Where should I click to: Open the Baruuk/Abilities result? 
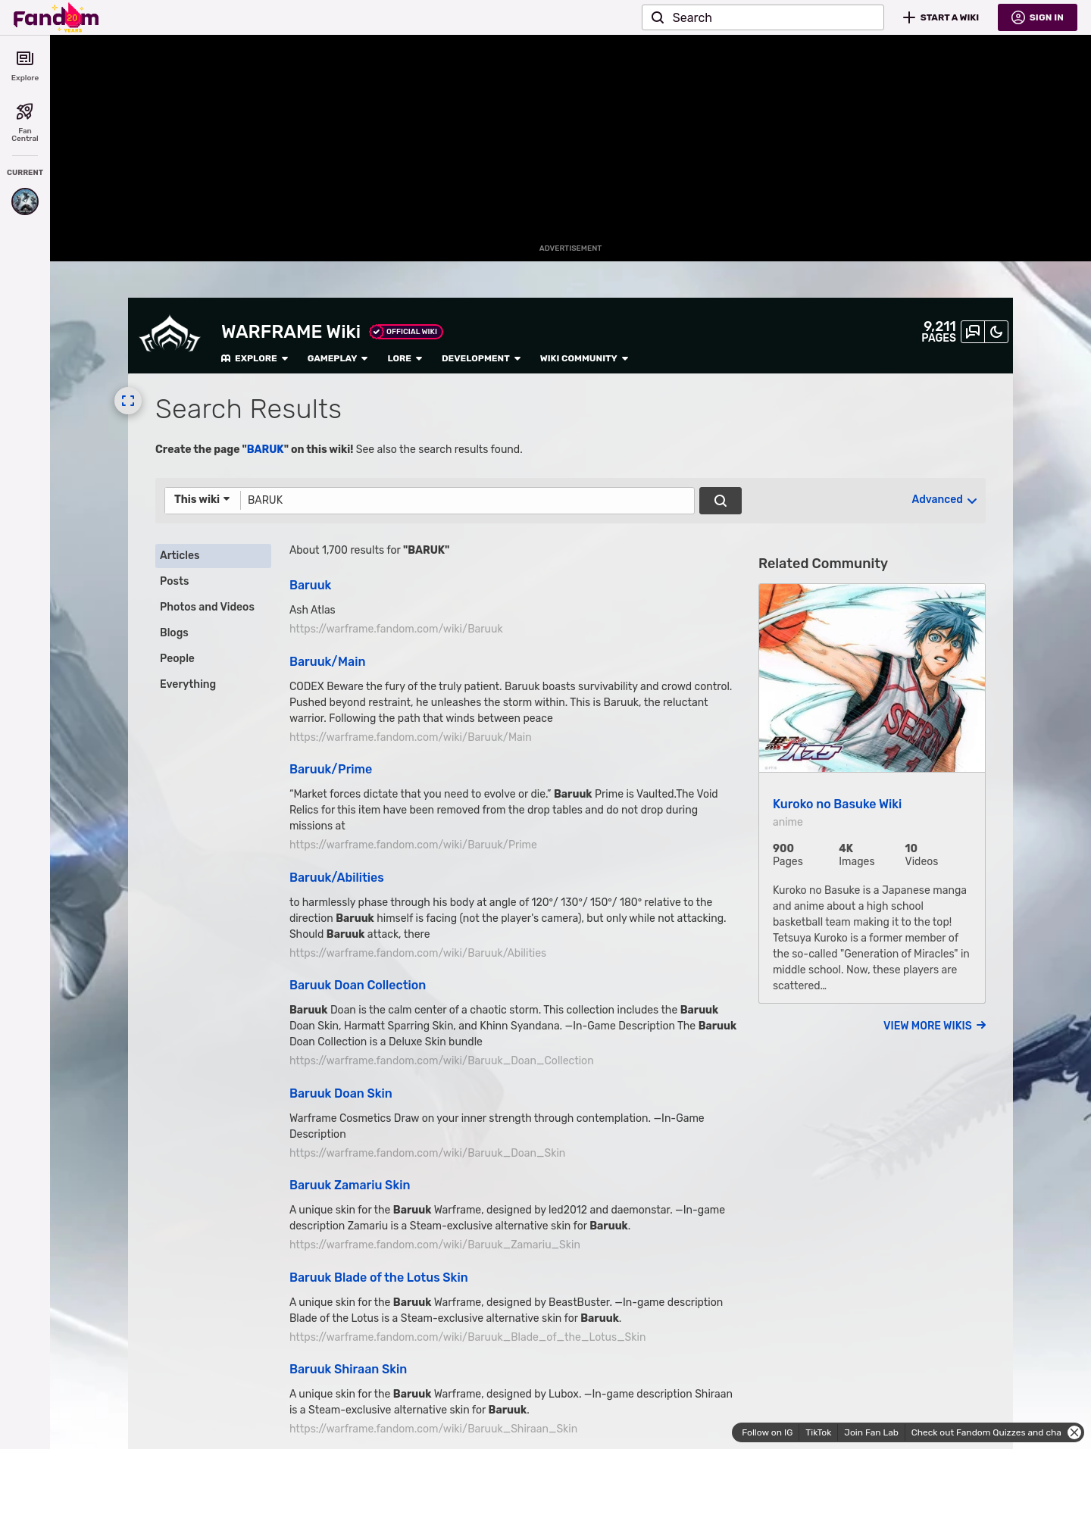coord(336,877)
